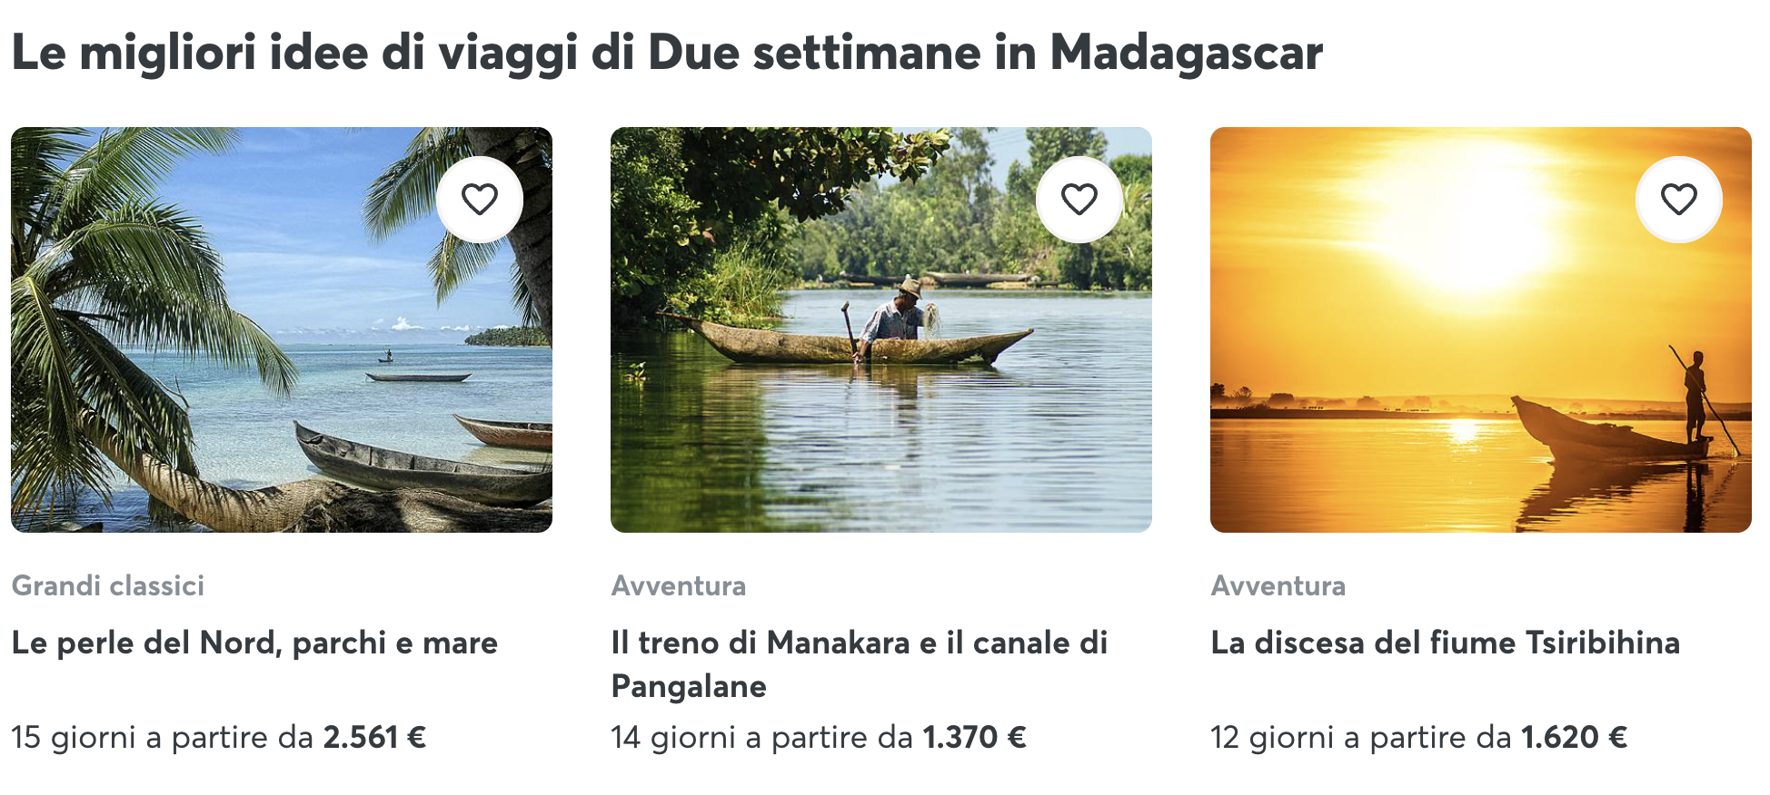1770x795 pixels.
Task: Click the 2.561 € price
Action: click(x=374, y=737)
